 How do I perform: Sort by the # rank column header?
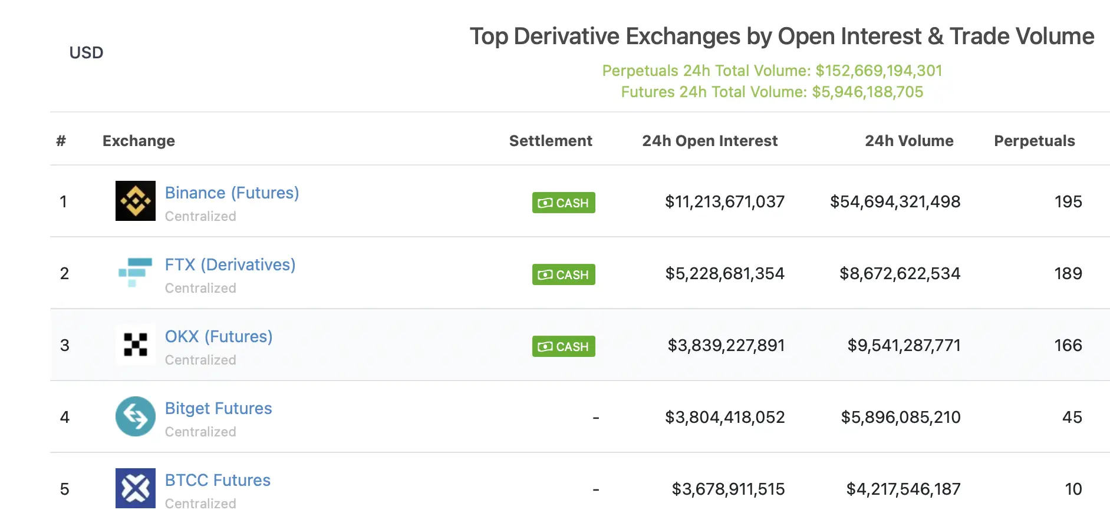click(x=61, y=141)
